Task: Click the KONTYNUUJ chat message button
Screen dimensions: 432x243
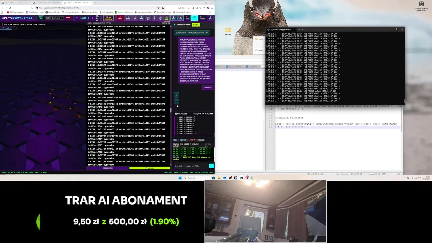Action: click(208, 88)
